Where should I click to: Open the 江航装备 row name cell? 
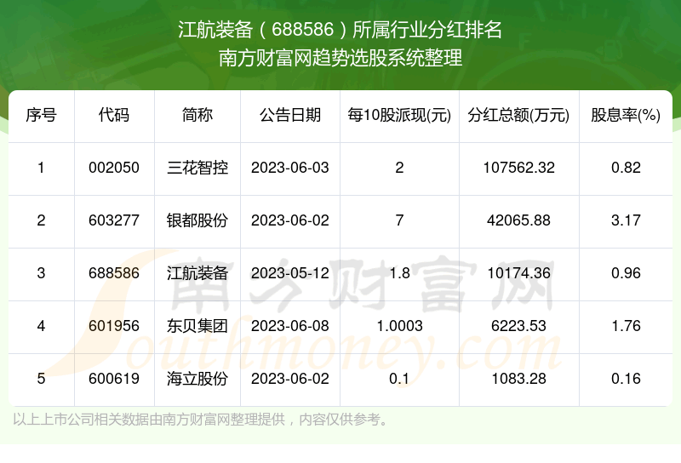tap(197, 273)
